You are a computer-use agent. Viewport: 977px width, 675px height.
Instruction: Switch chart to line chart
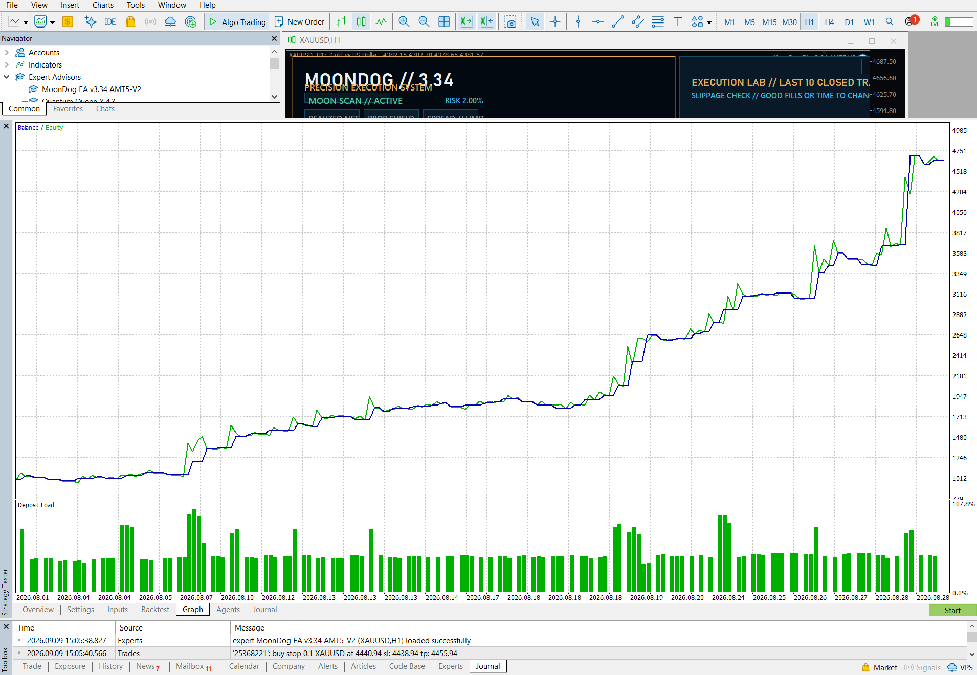click(x=381, y=22)
